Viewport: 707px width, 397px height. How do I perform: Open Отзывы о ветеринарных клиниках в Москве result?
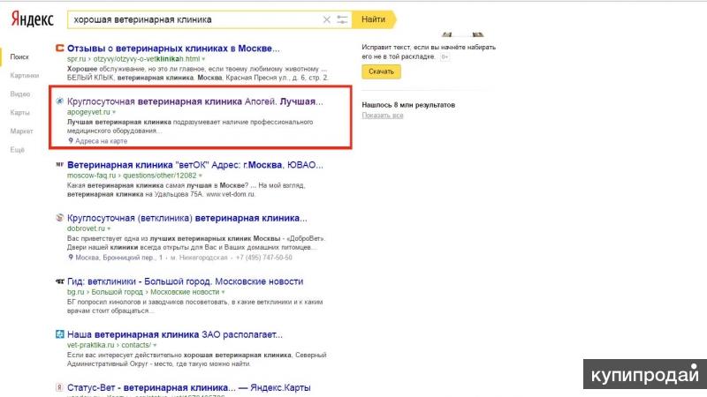coord(173,49)
